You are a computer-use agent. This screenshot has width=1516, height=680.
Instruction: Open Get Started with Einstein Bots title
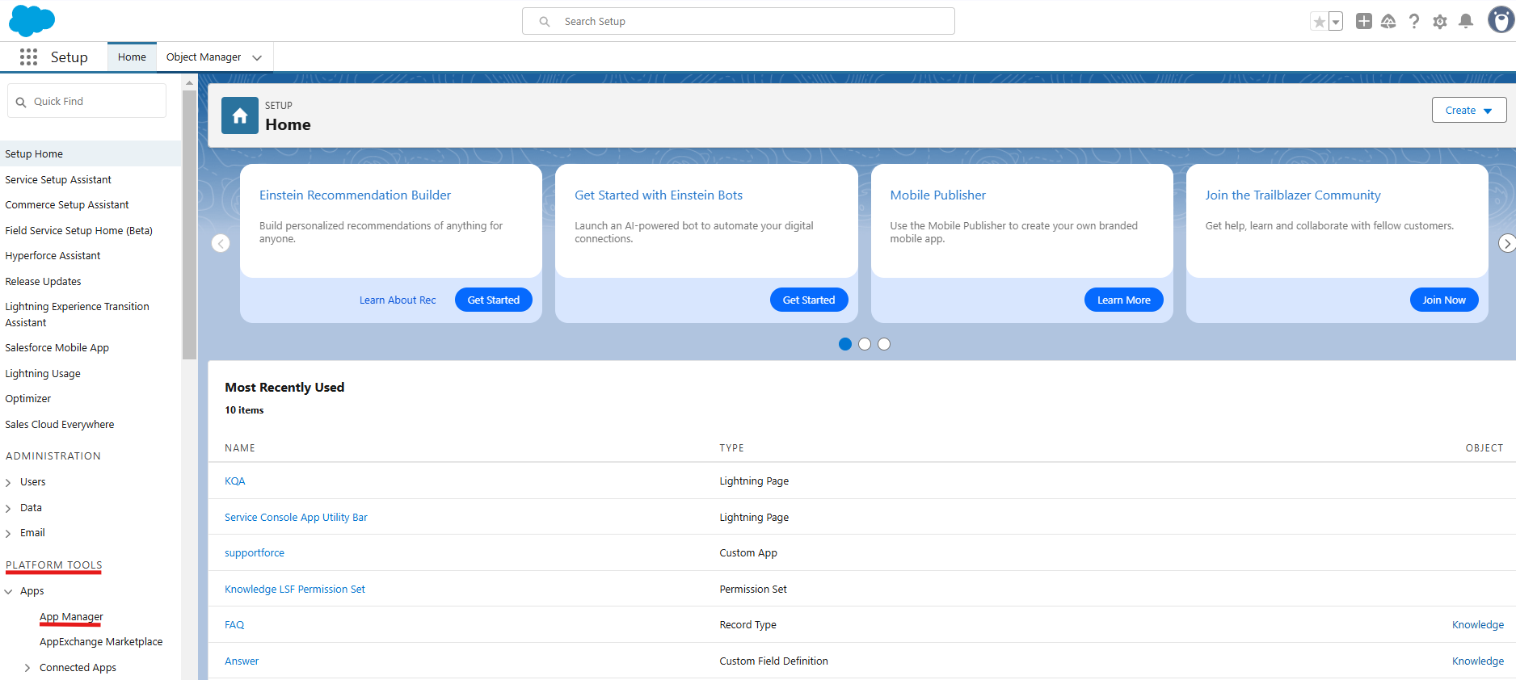[659, 195]
